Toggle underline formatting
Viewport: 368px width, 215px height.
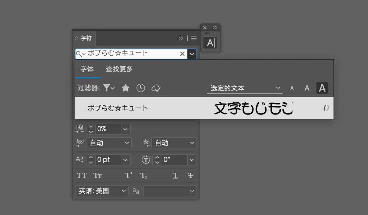coord(176,176)
